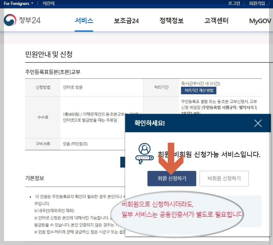Click the 회원 신청하기 button
The width and height of the screenshot is (273, 245).
click(x=172, y=178)
